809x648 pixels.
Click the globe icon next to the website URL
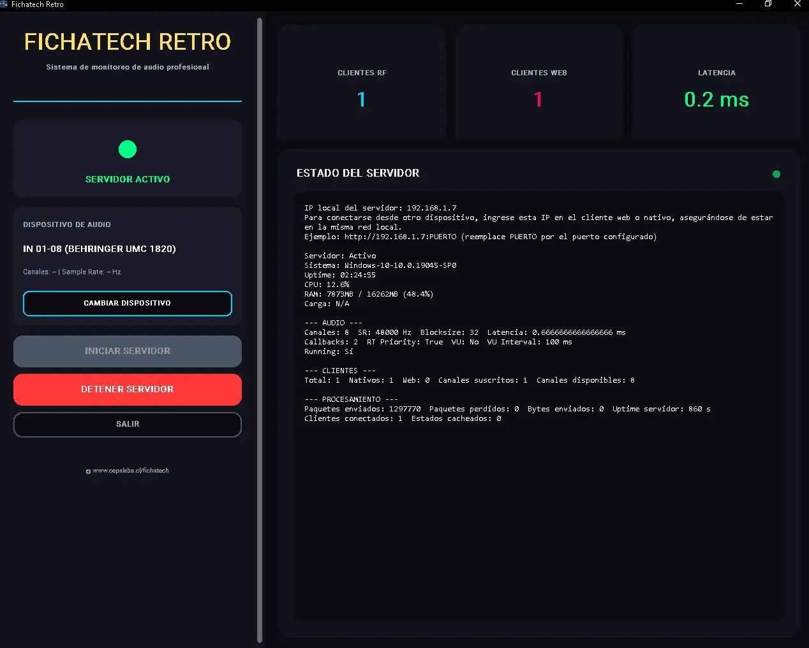[x=87, y=471]
